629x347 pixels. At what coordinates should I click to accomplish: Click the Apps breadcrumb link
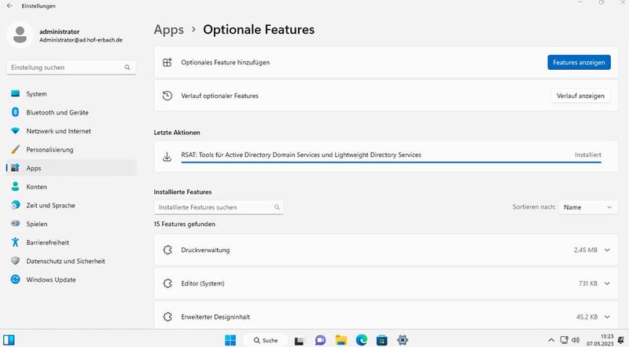pyautogui.click(x=169, y=30)
